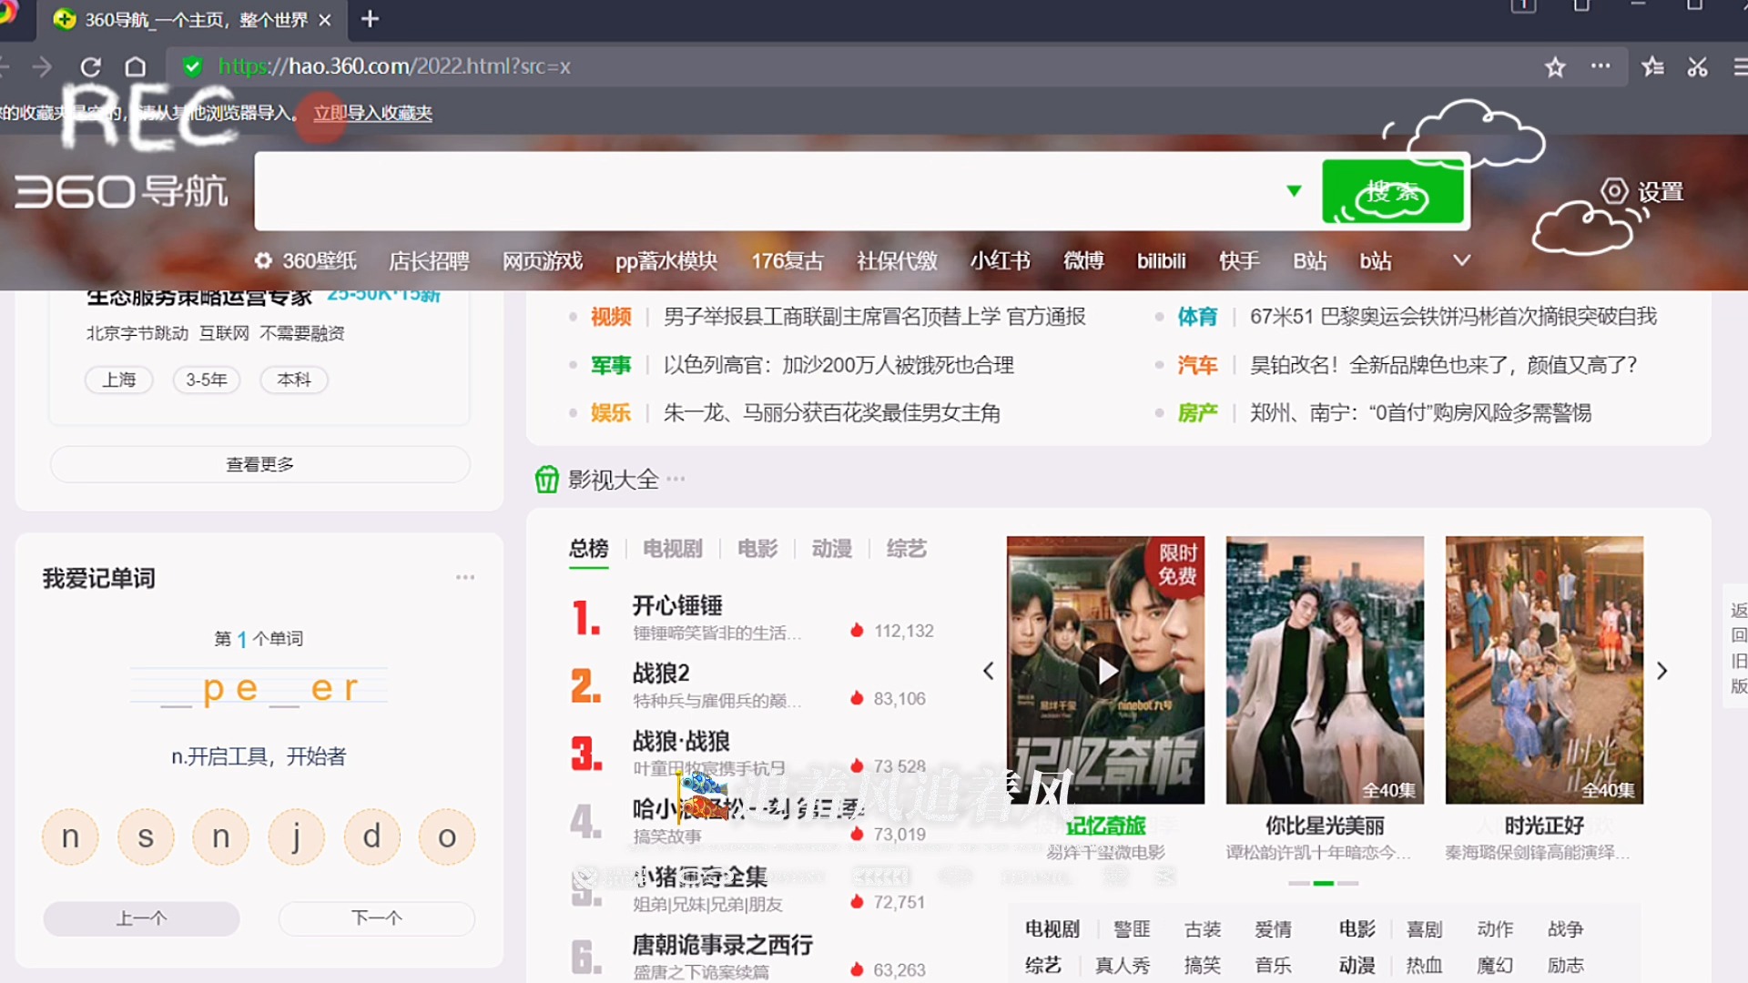This screenshot has height=983, width=1748.
Task: Open the 176复古 link
Action: 787,261
